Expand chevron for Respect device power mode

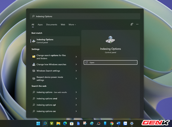[76, 78]
